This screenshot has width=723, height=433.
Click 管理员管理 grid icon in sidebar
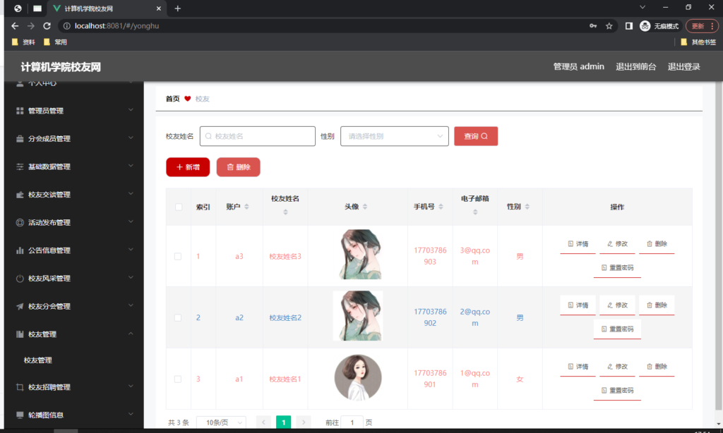(20, 111)
